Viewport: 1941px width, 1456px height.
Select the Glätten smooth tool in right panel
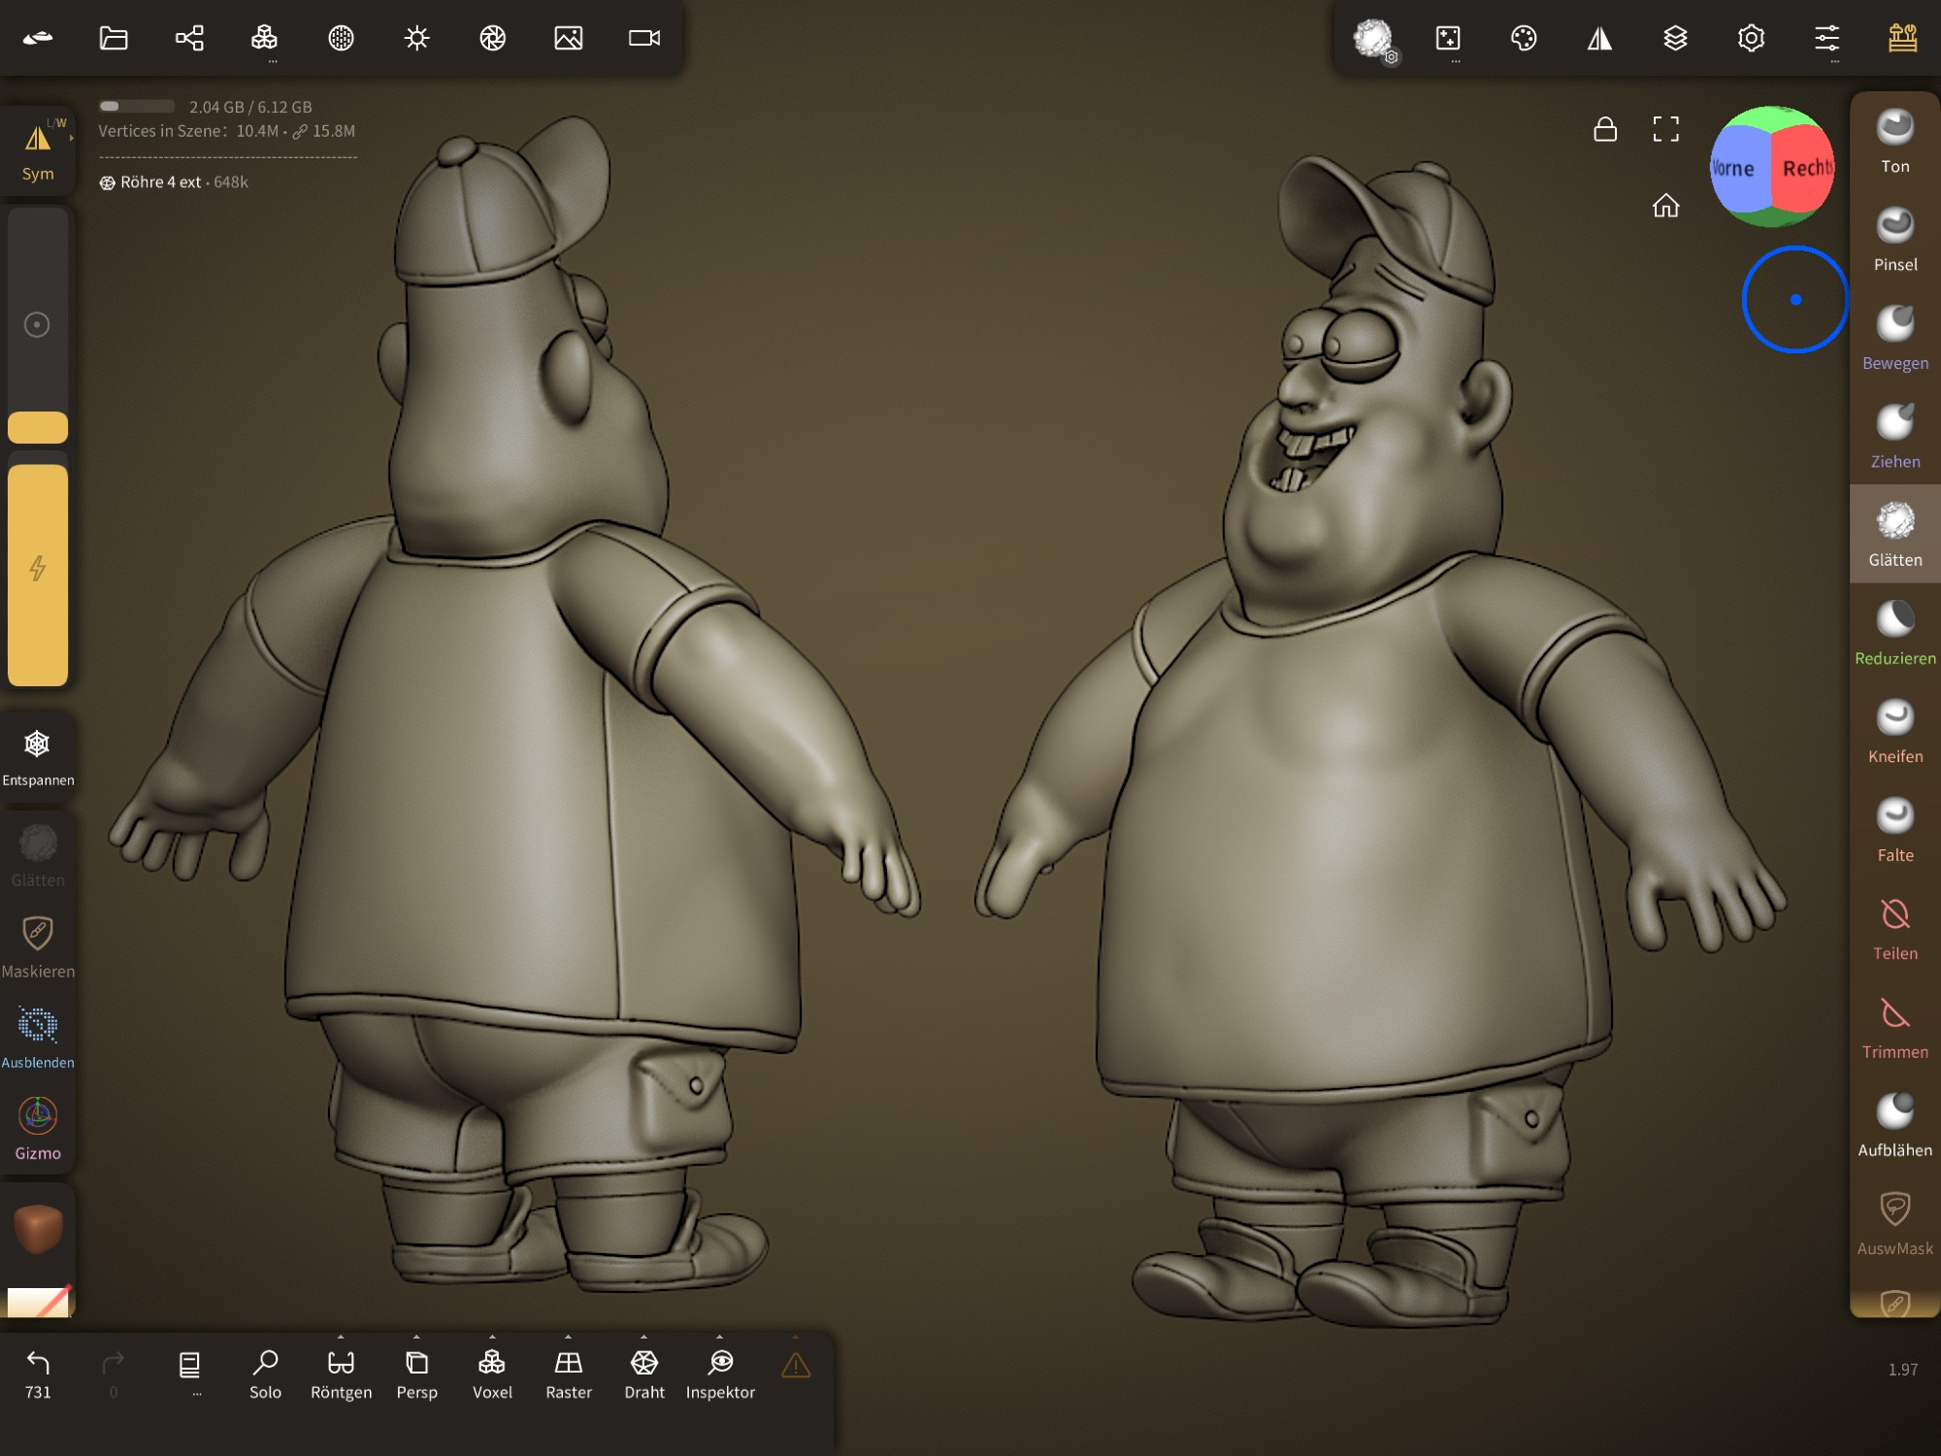(x=1894, y=535)
